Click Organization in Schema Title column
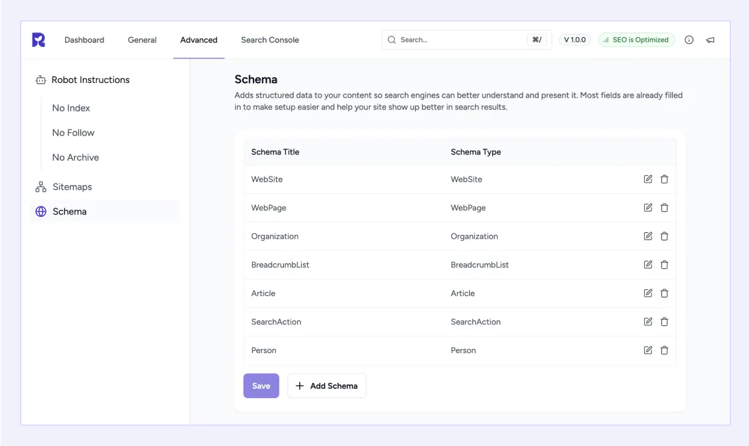This screenshot has width=749, height=446. point(275,236)
